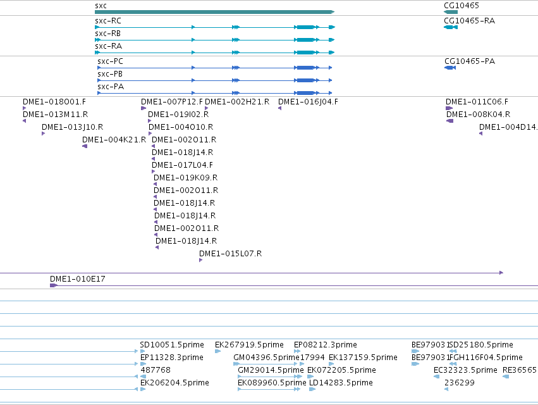Click the sxc-RB transcript label
Image resolution: width=538 pixels, height=405 pixels.
(107, 34)
